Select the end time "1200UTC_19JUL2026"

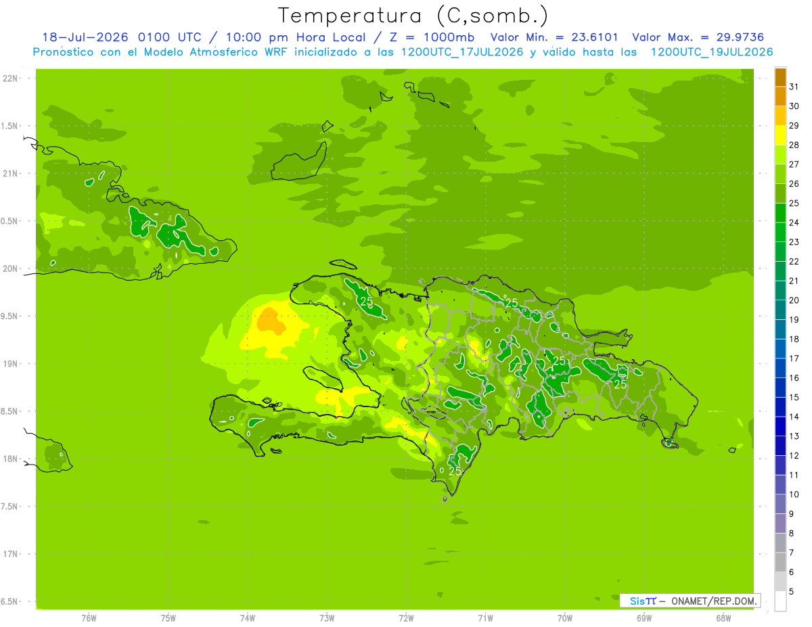(712, 52)
